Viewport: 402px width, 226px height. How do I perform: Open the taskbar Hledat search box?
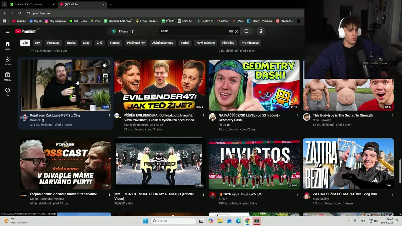click(173, 221)
